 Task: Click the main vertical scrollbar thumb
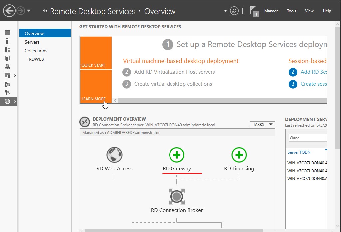(338, 88)
